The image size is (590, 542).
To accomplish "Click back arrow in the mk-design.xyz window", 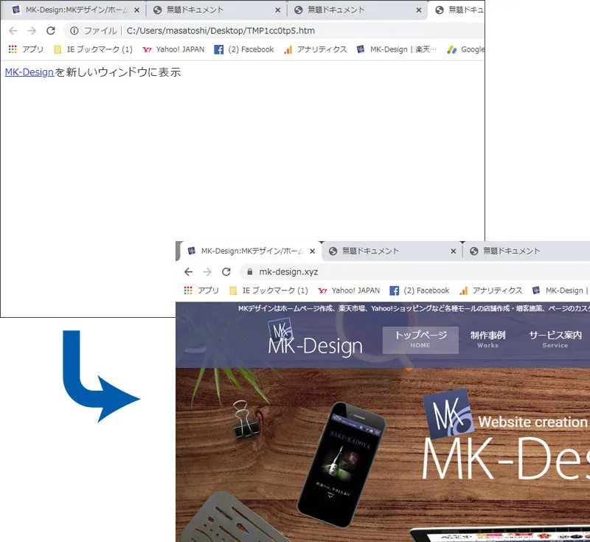I will pos(189,271).
